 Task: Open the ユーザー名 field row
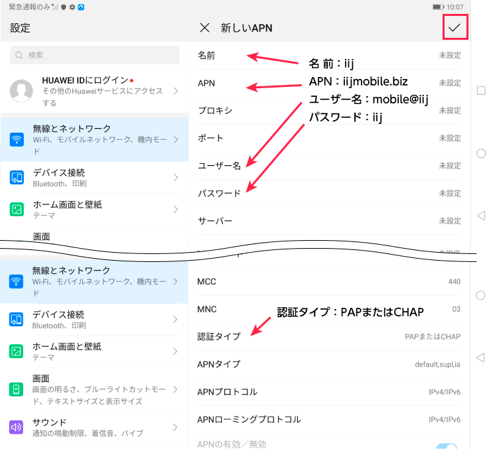(329, 166)
